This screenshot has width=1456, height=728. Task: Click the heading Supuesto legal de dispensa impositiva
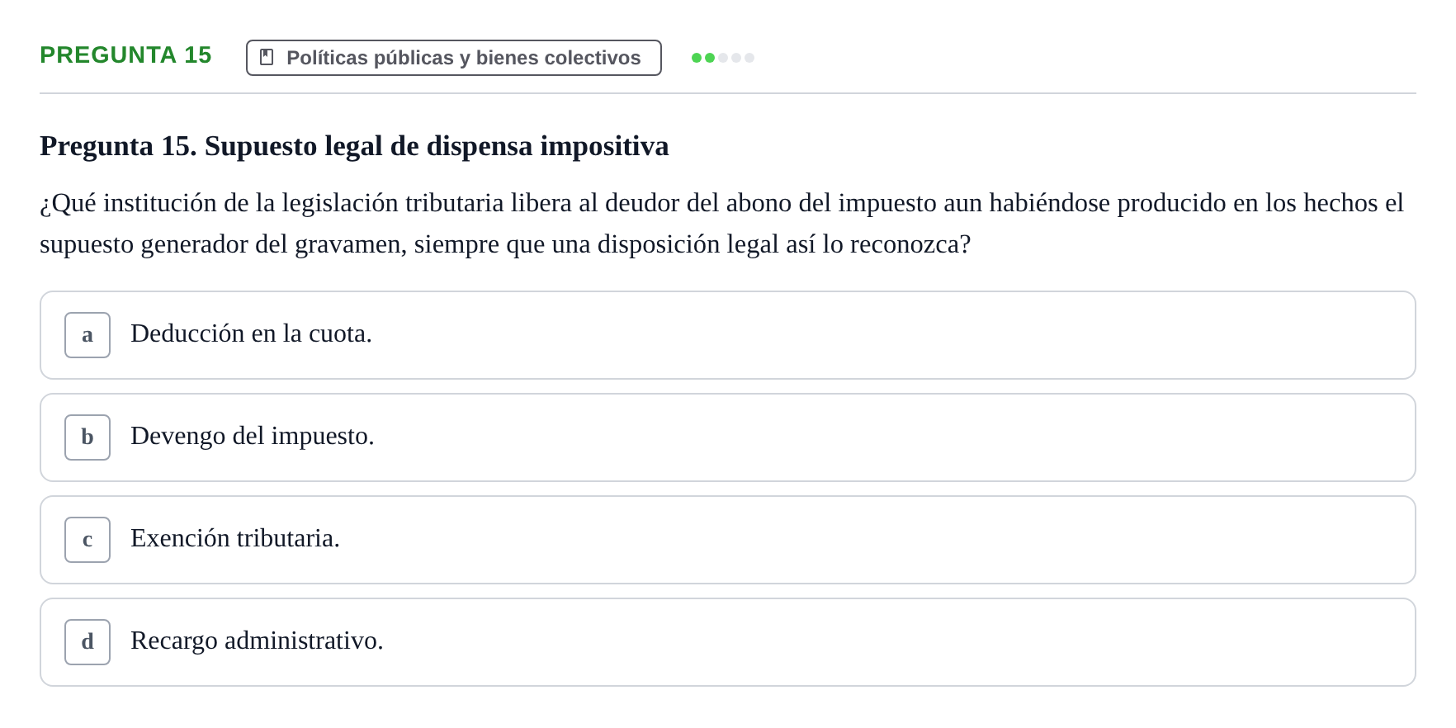tap(354, 146)
